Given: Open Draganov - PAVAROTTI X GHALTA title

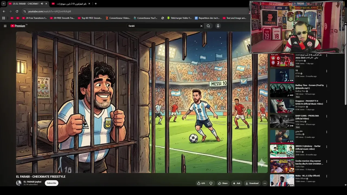Looking at the screenshot, I should click(x=309, y=102).
